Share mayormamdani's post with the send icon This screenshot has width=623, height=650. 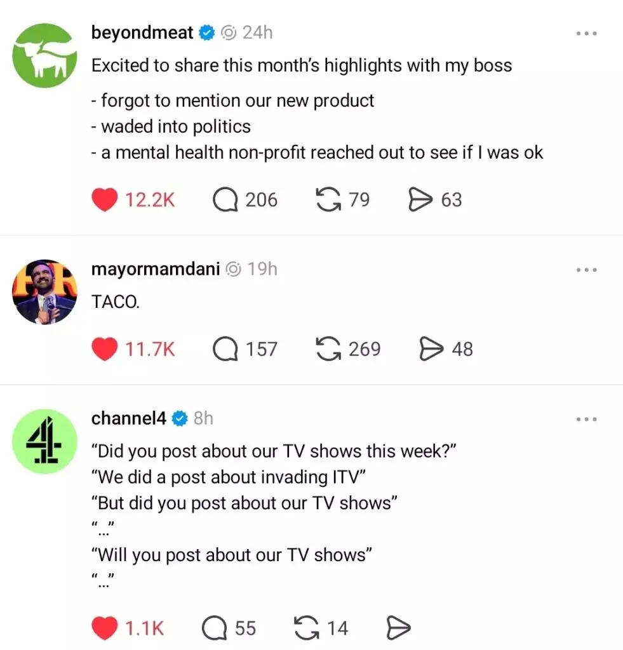pyautogui.click(x=431, y=348)
